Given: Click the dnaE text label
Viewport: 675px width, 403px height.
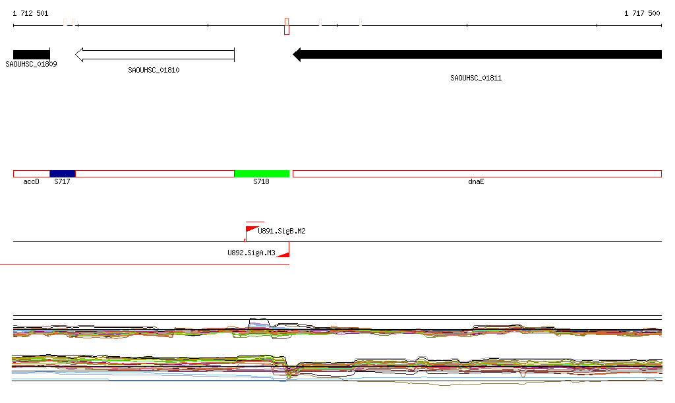Looking at the screenshot, I should coord(476,181).
